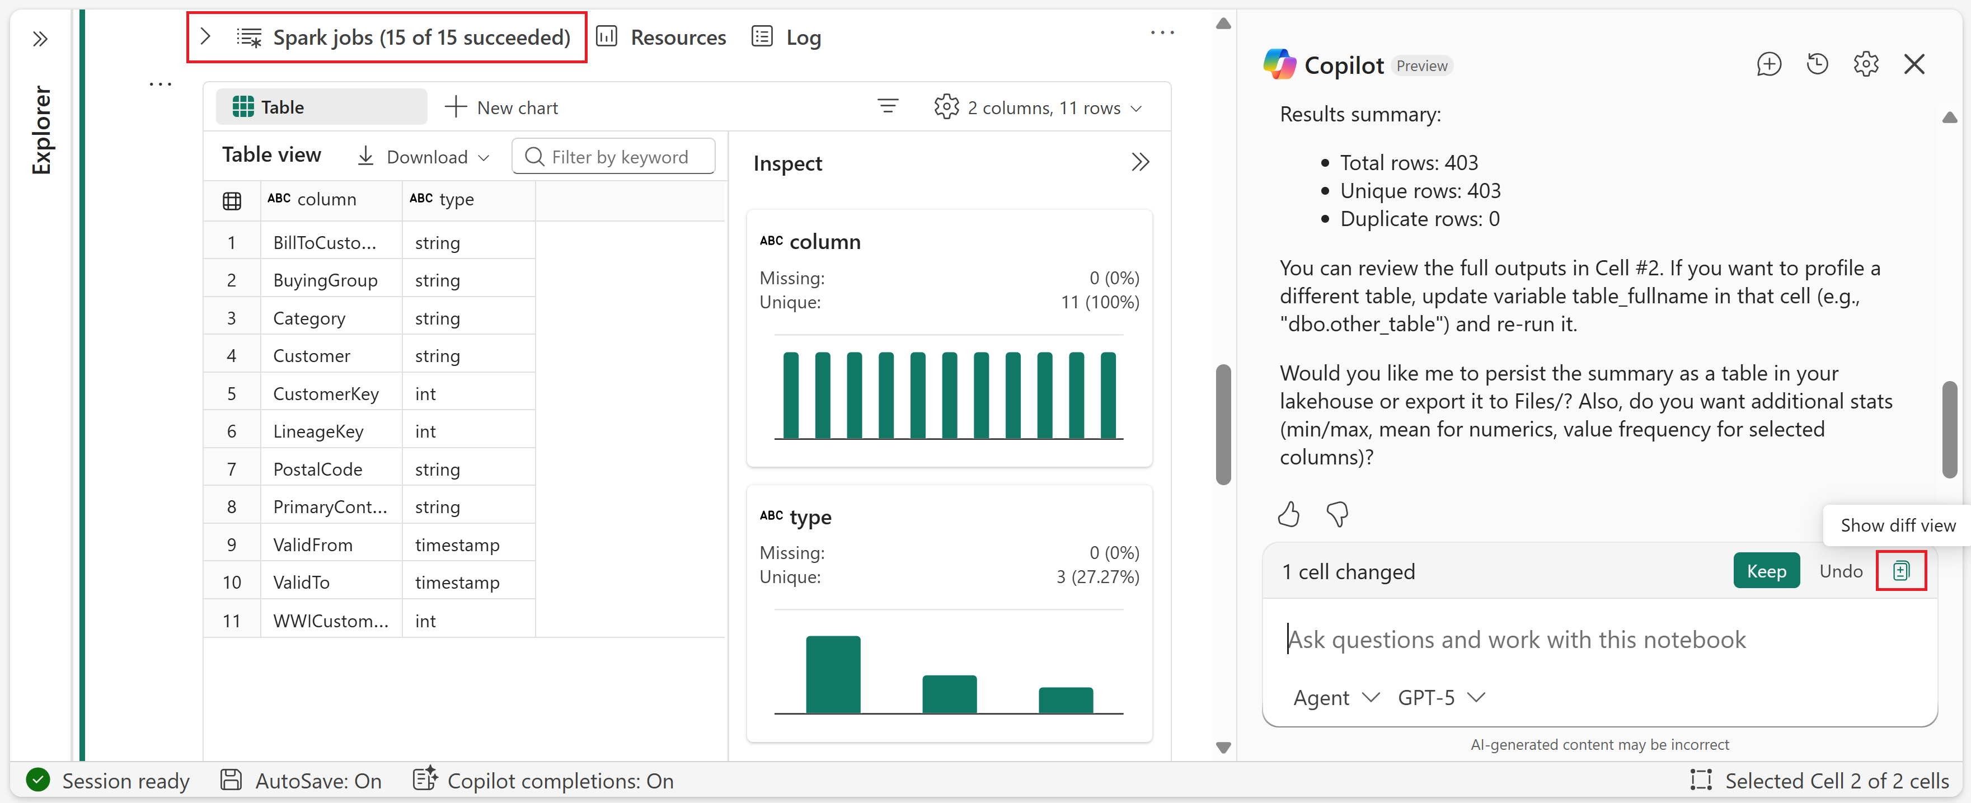Open the table filter lines icon
Viewport: 1971px width, 803px height.
pyautogui.click(x=888, y=107)
